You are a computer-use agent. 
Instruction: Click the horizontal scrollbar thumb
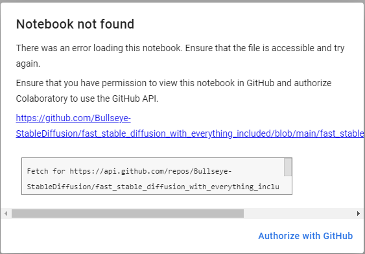pyautogui.click(x=128, y=213)
